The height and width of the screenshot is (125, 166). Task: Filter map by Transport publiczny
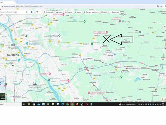pyautogui.click(x=91, y=12)
